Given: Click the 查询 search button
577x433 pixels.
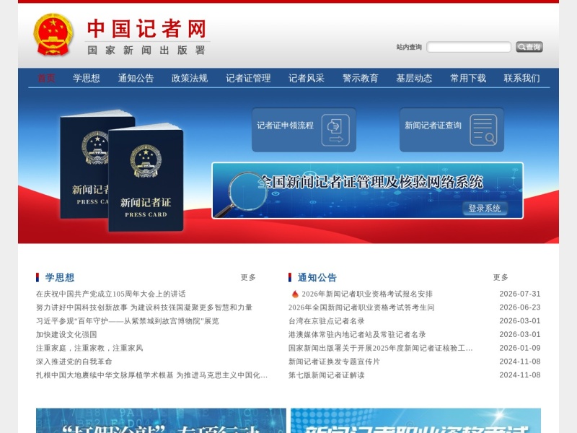Looking at the screenshot, I should point(529,47).
